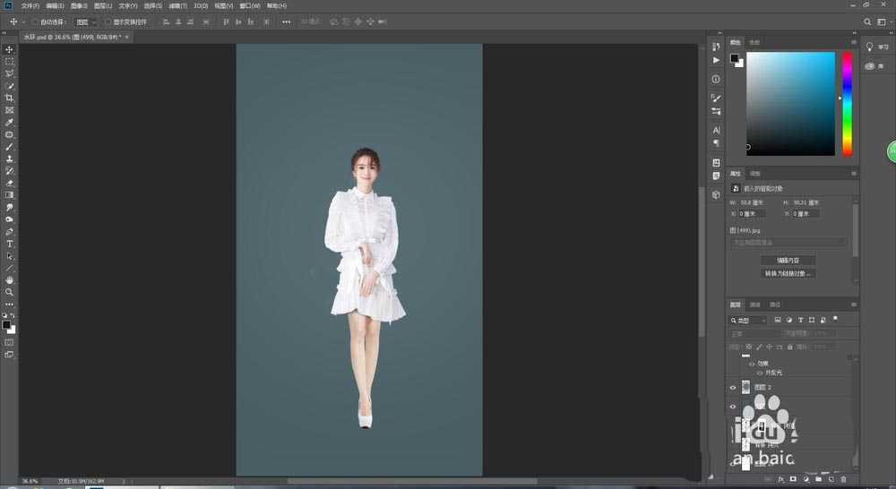Open the layer filter 类型 dropdown

[748, 320]
